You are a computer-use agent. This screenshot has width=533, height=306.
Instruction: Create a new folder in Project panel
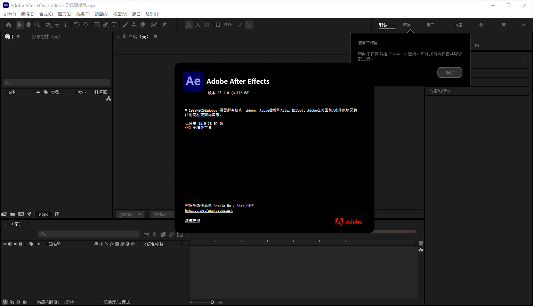coord(13,214)
